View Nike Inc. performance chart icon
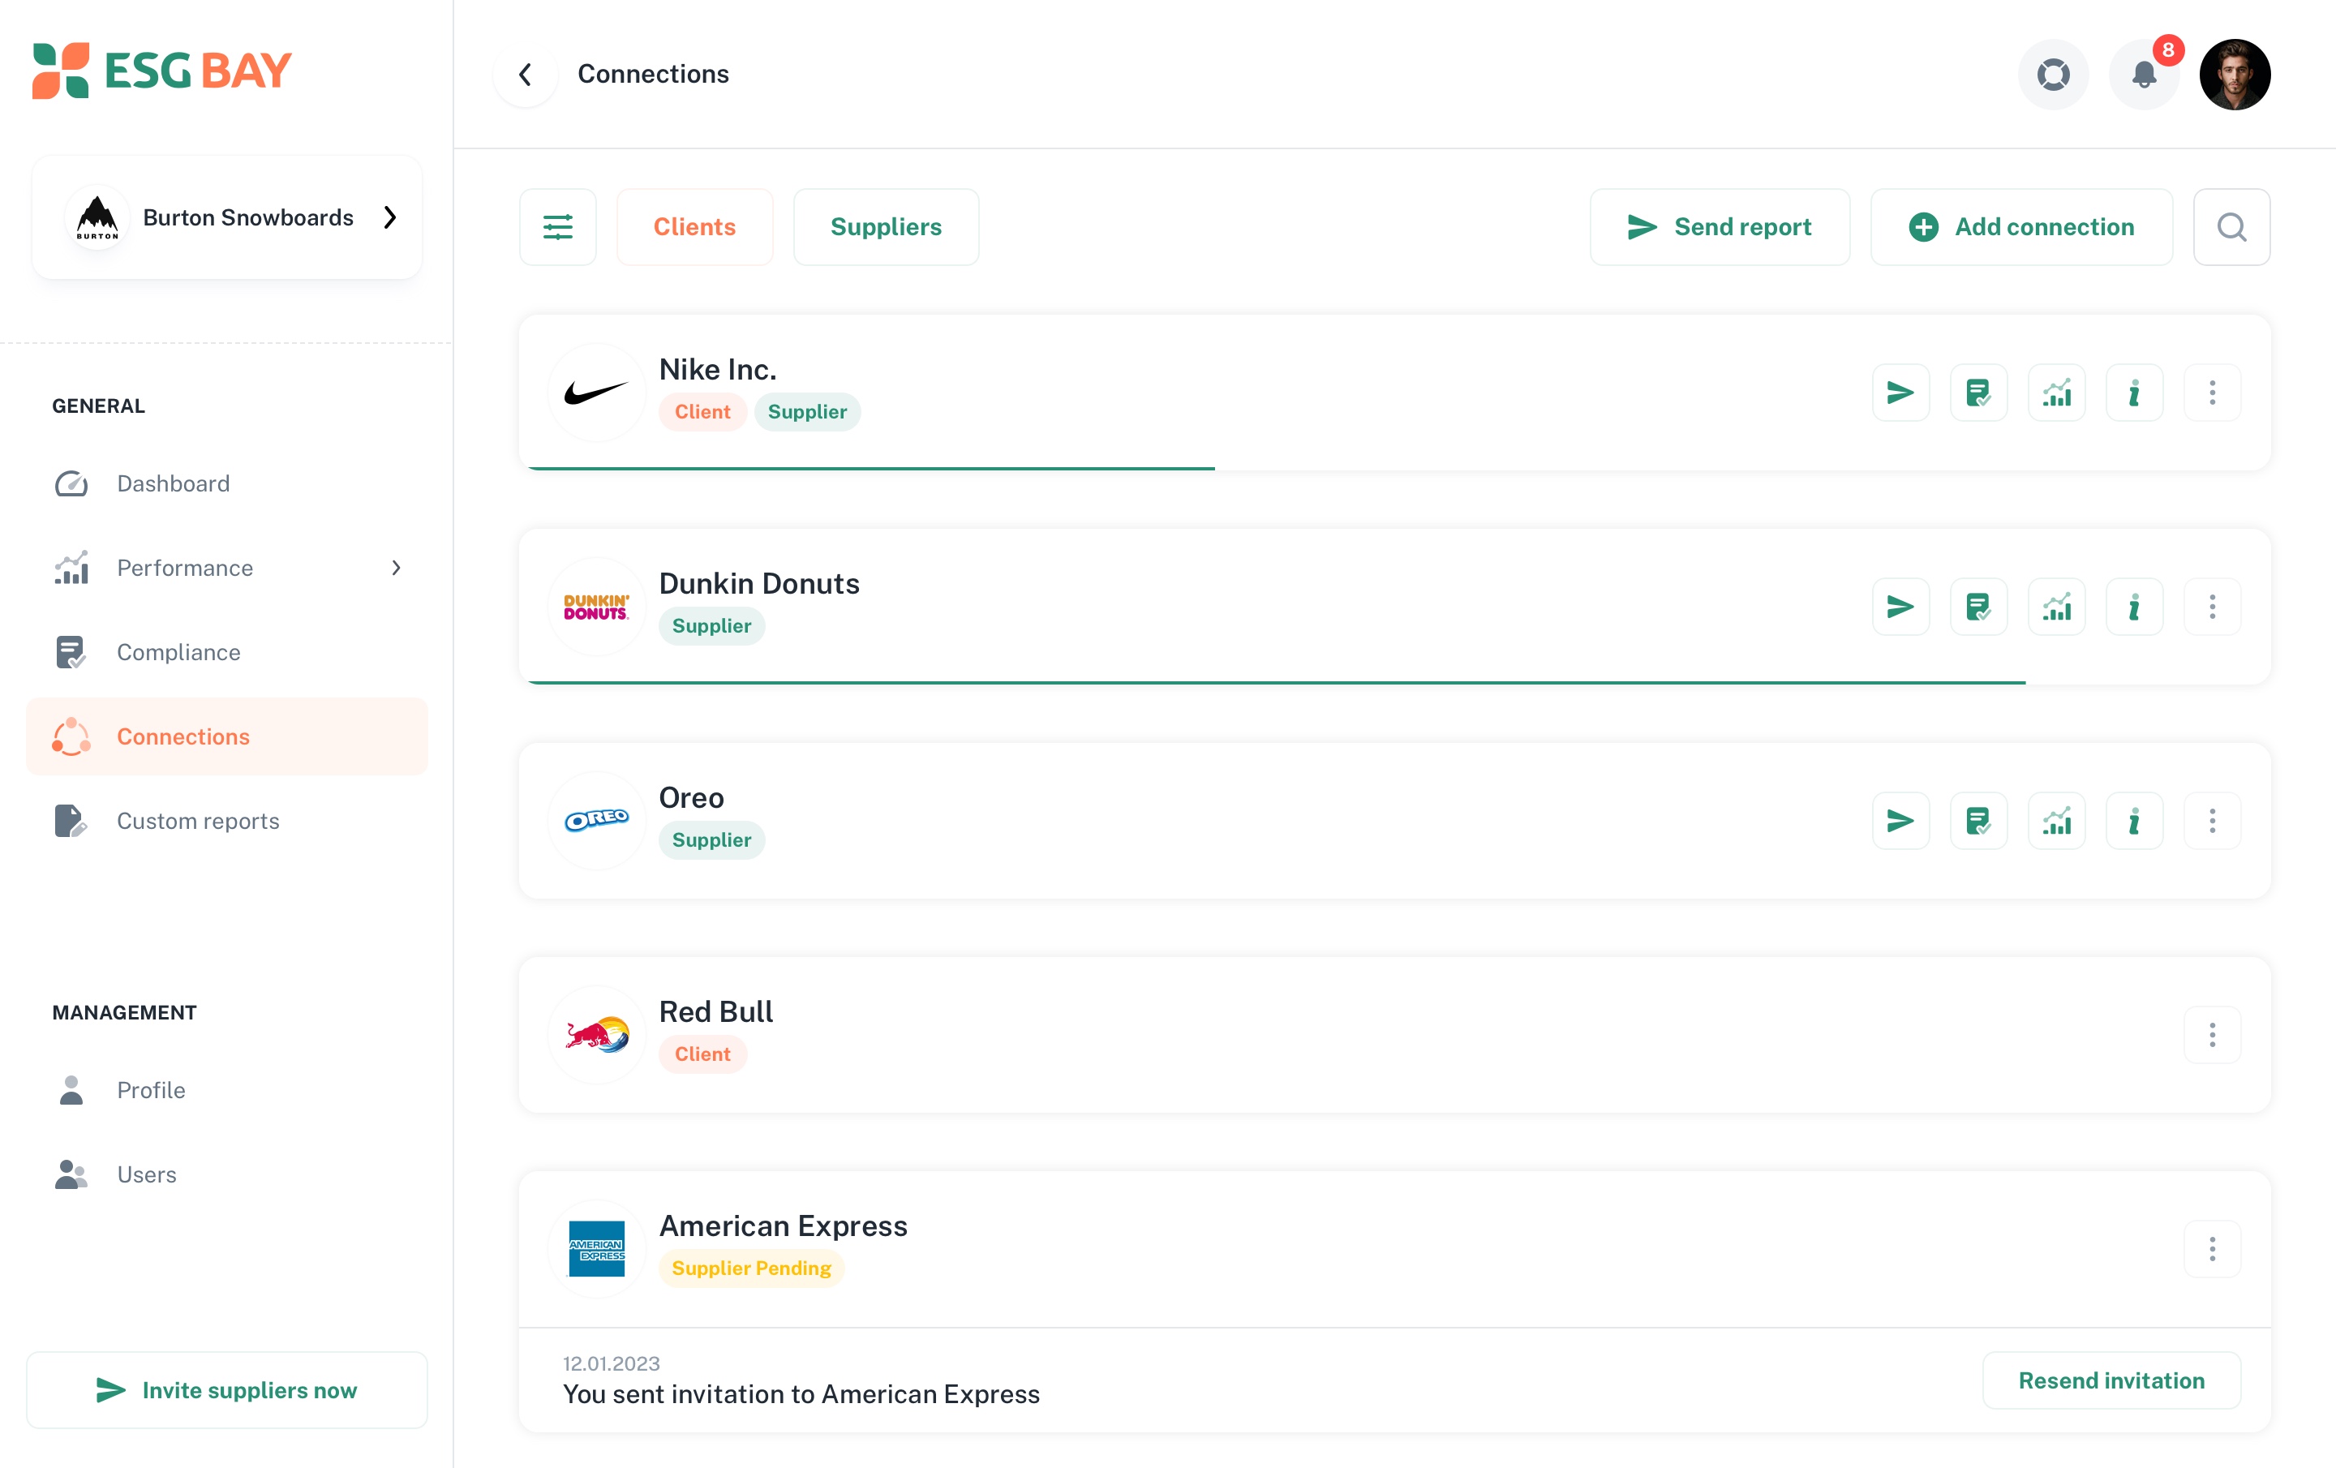Viewport: 2336px width, 1468px height. [2057, 393]
